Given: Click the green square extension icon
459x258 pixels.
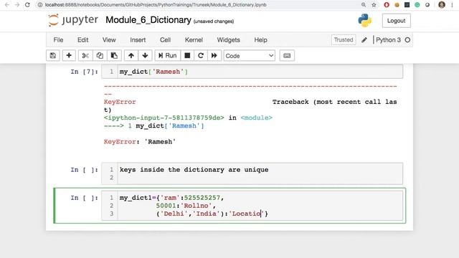Looking at the screenshot, I should (x=417, y=5).
